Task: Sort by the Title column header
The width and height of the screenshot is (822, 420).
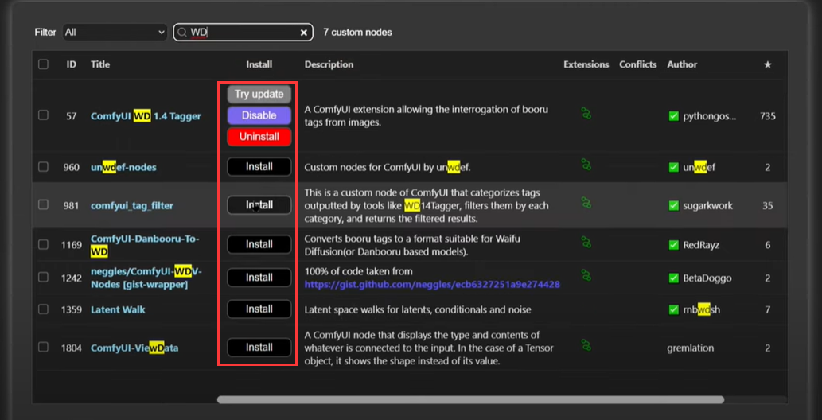Action: click(x=100, y=64)
